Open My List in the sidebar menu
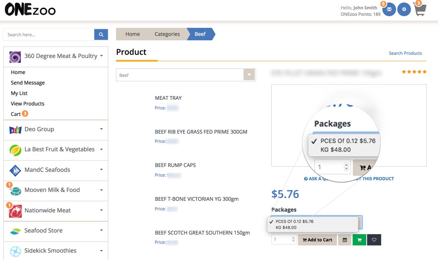438x260 pixels. coord(19,93)
